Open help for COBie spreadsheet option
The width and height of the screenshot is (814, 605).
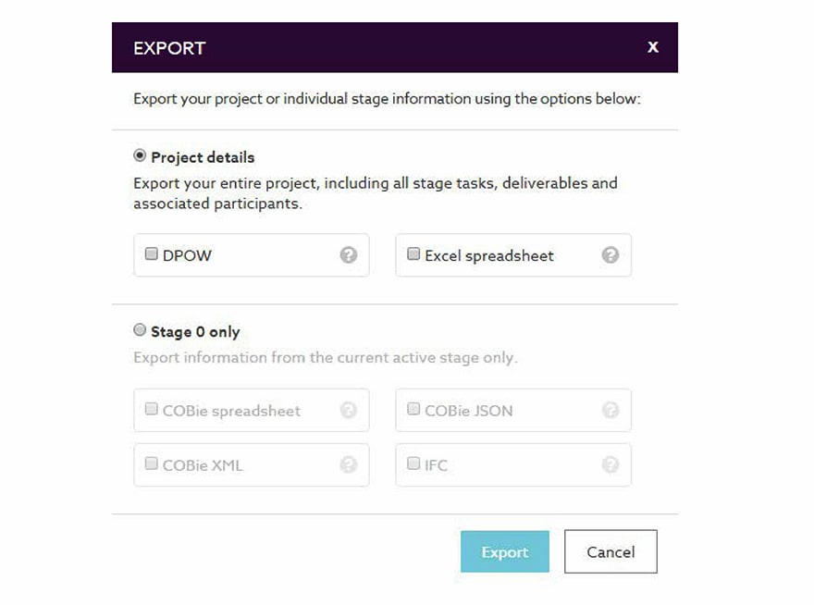click(348, 411)
